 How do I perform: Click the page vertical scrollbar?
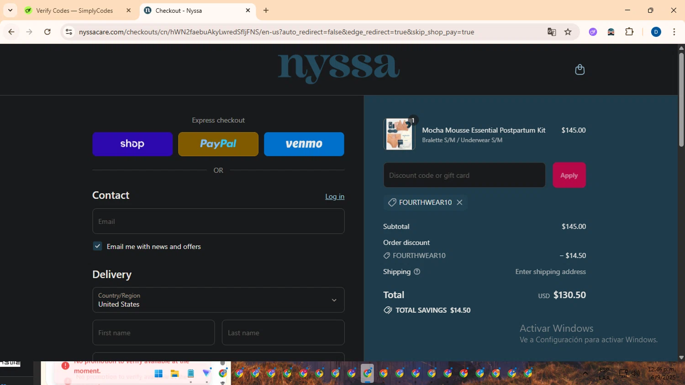681,100
